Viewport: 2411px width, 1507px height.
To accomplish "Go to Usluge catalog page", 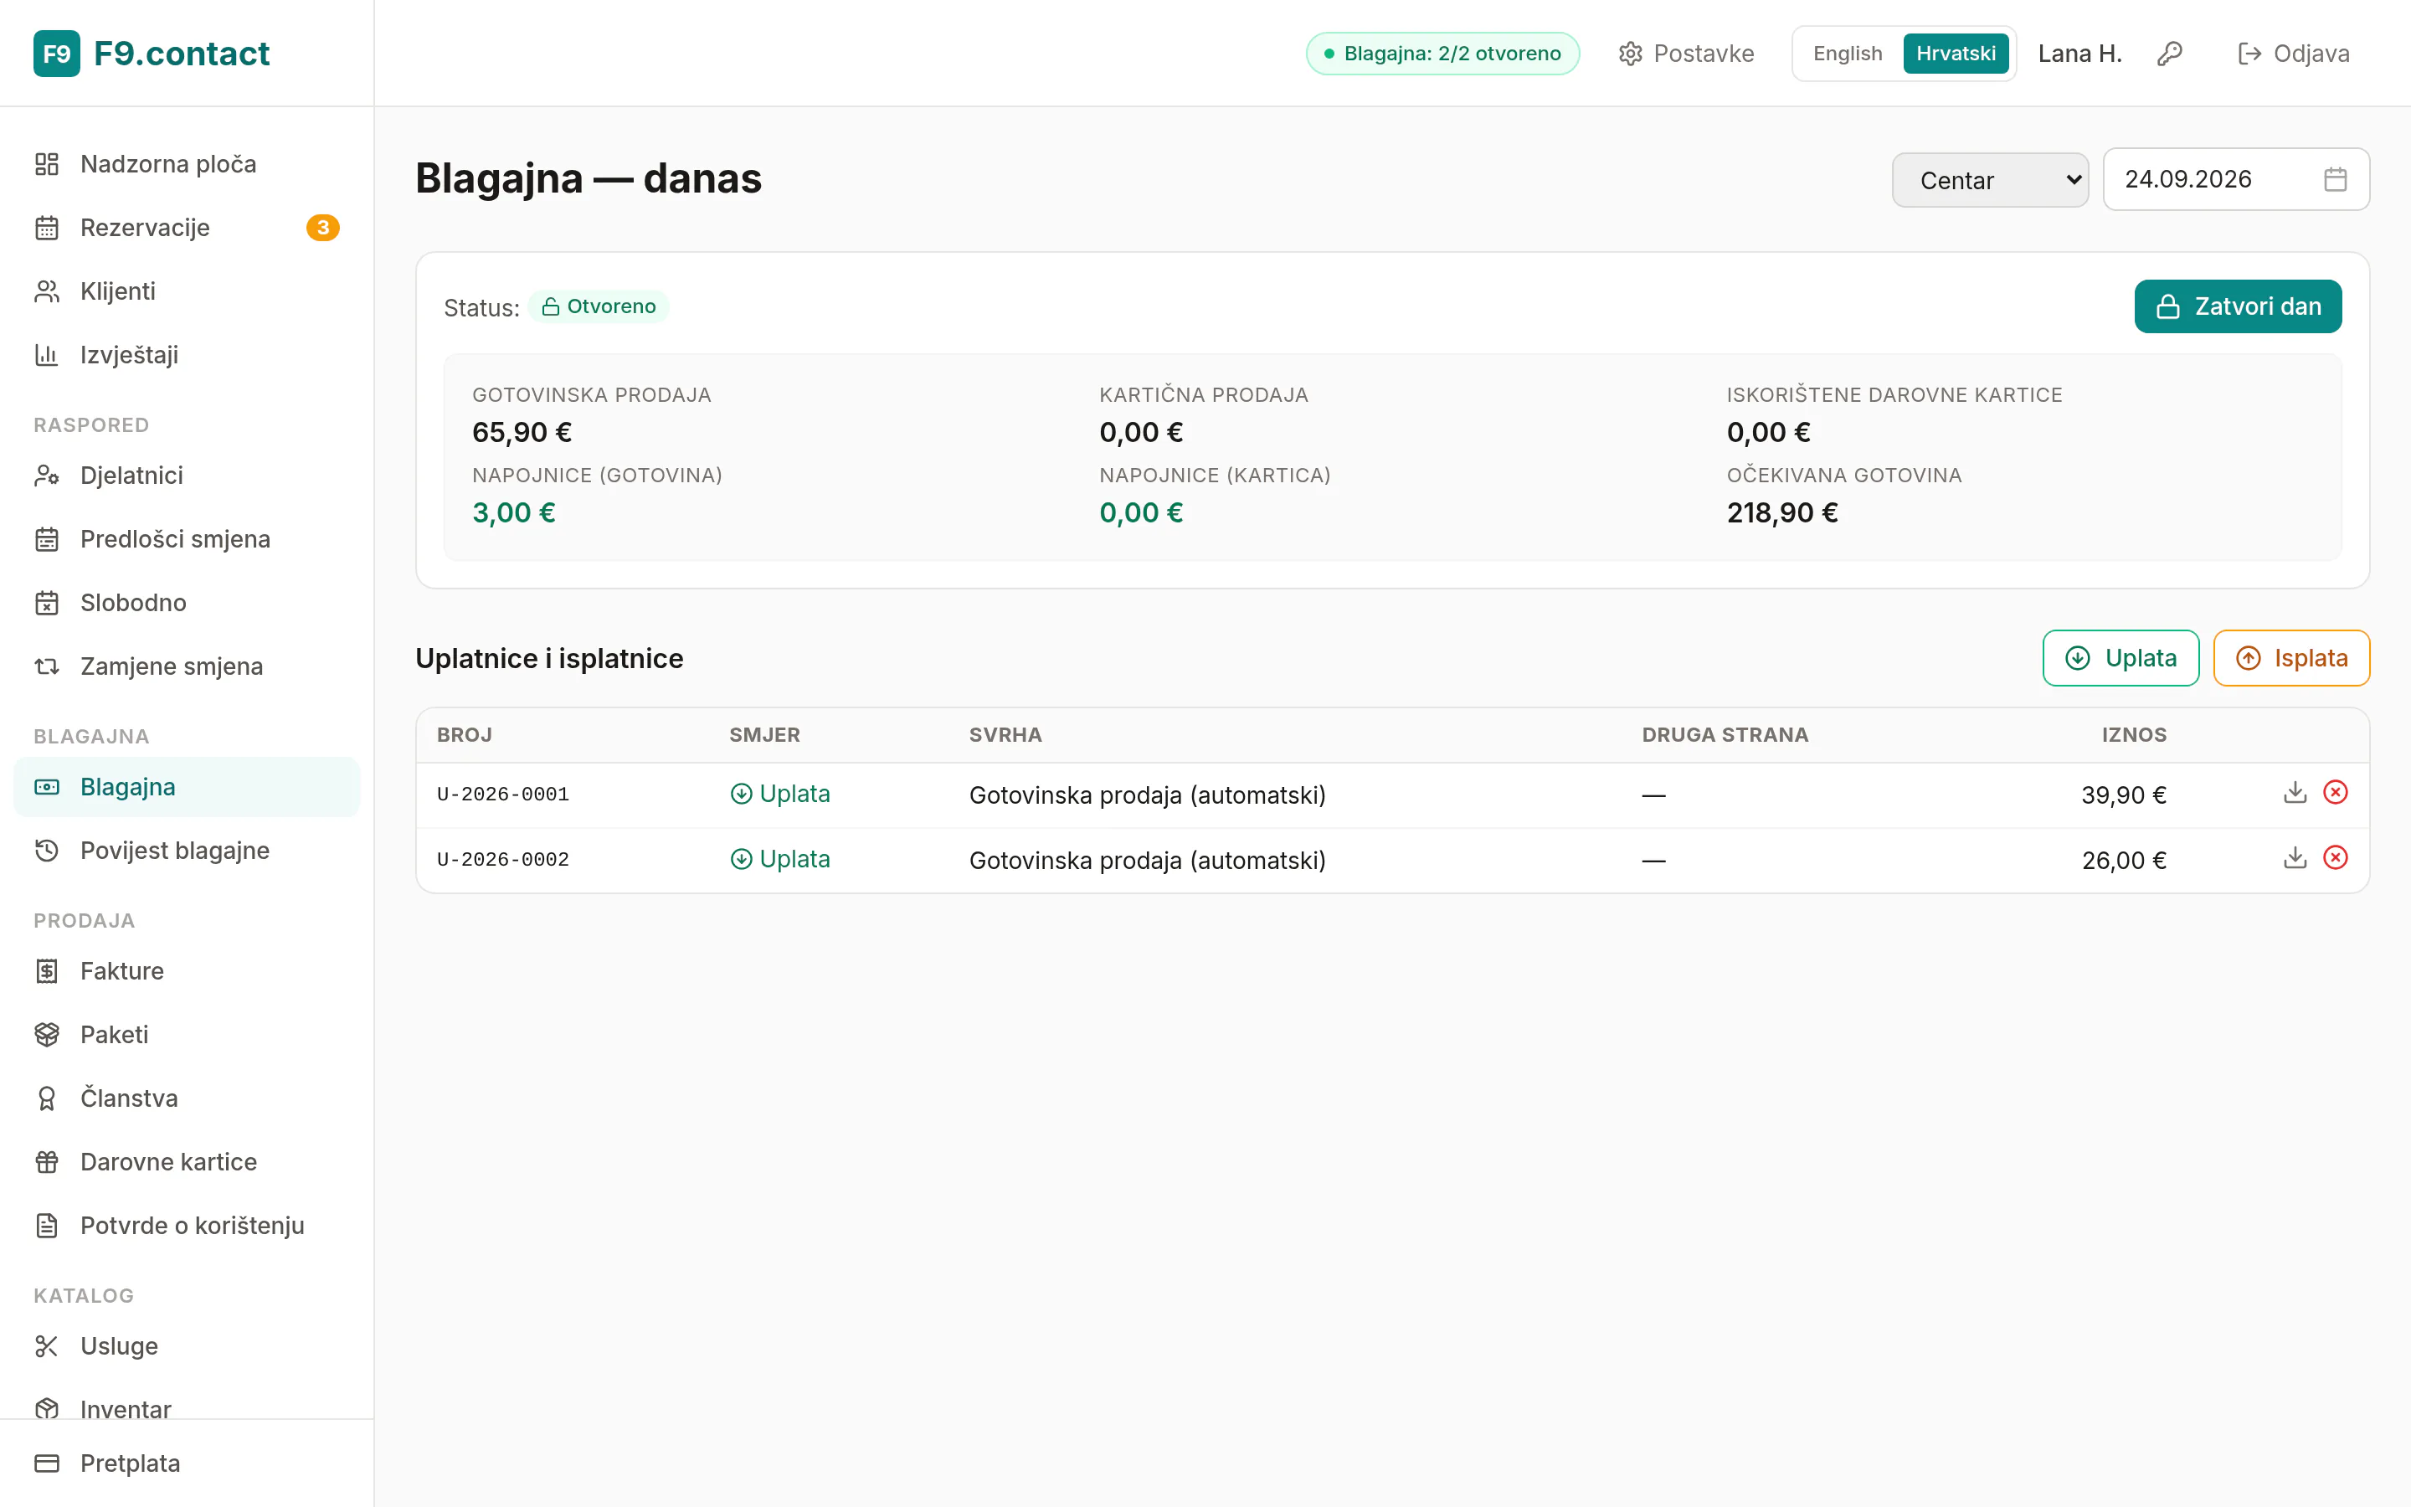I will point(188,1348).
